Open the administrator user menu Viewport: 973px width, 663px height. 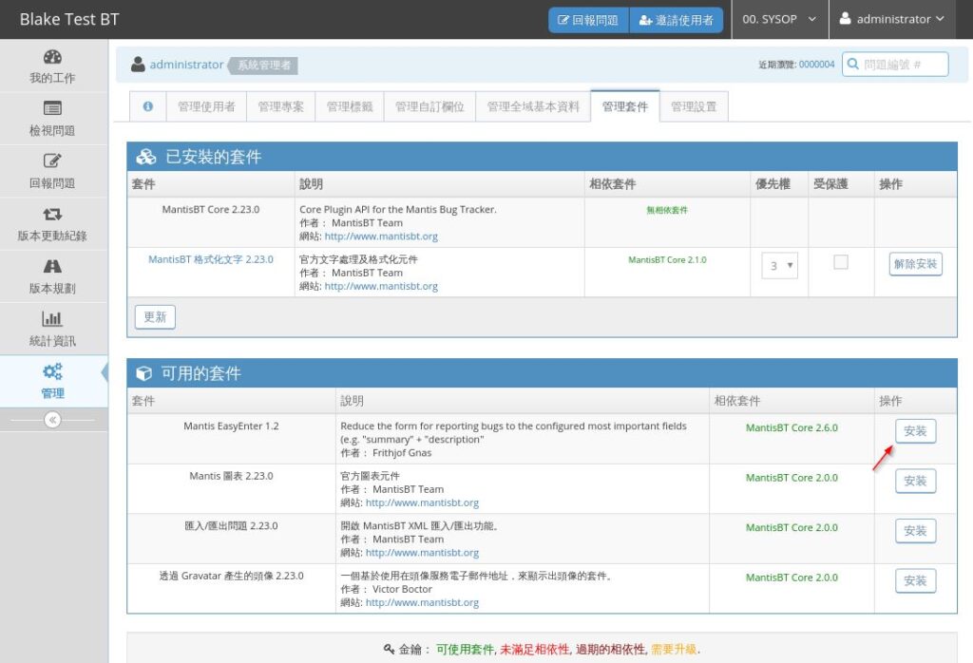coord(891,19)
